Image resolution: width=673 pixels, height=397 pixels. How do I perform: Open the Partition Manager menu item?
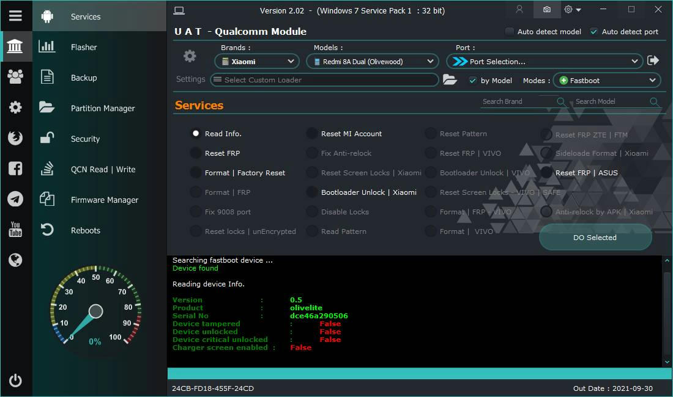(99, 108)
